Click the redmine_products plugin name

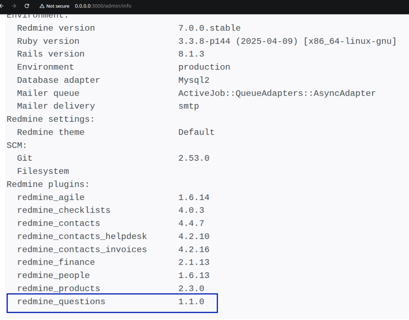point(59,288)
